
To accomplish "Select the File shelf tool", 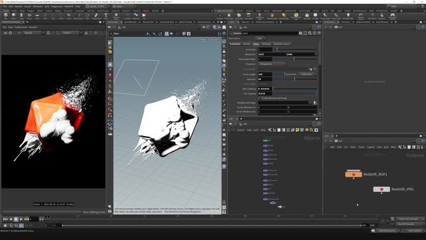I will tap(144, 16).
